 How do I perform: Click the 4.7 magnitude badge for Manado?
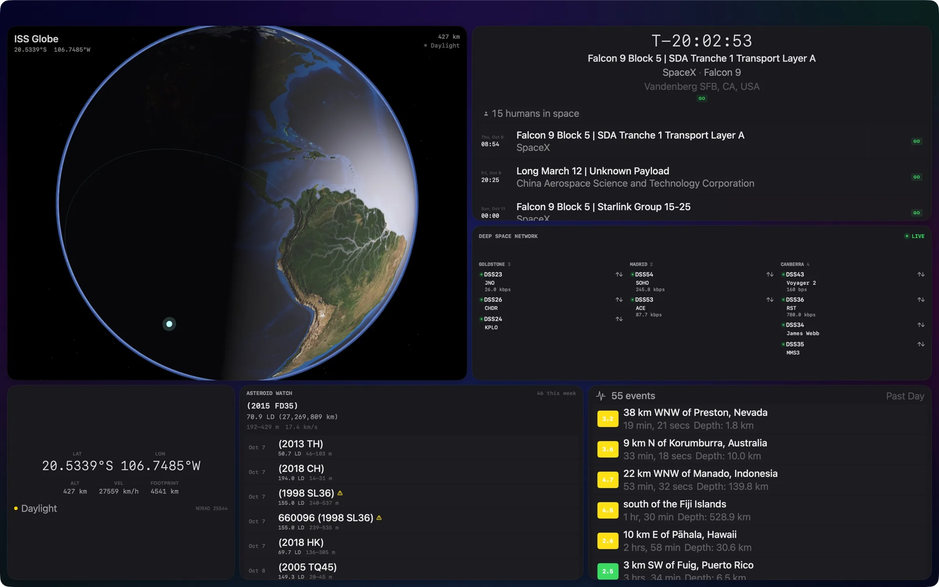pos(608,480)
